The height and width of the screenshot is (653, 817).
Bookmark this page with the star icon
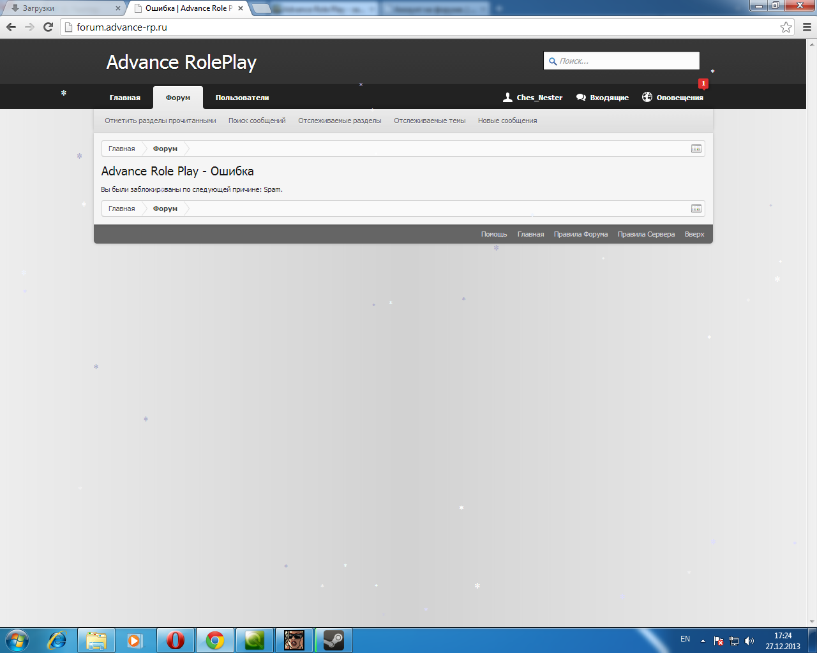(x=786, y=27)
